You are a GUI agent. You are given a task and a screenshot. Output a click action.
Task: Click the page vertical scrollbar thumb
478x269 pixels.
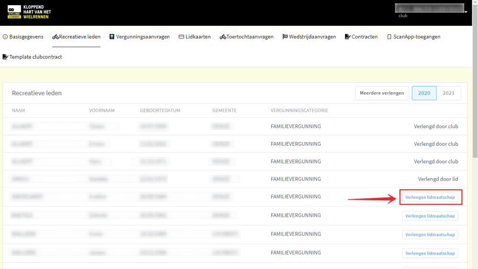(x=475, y=81)
